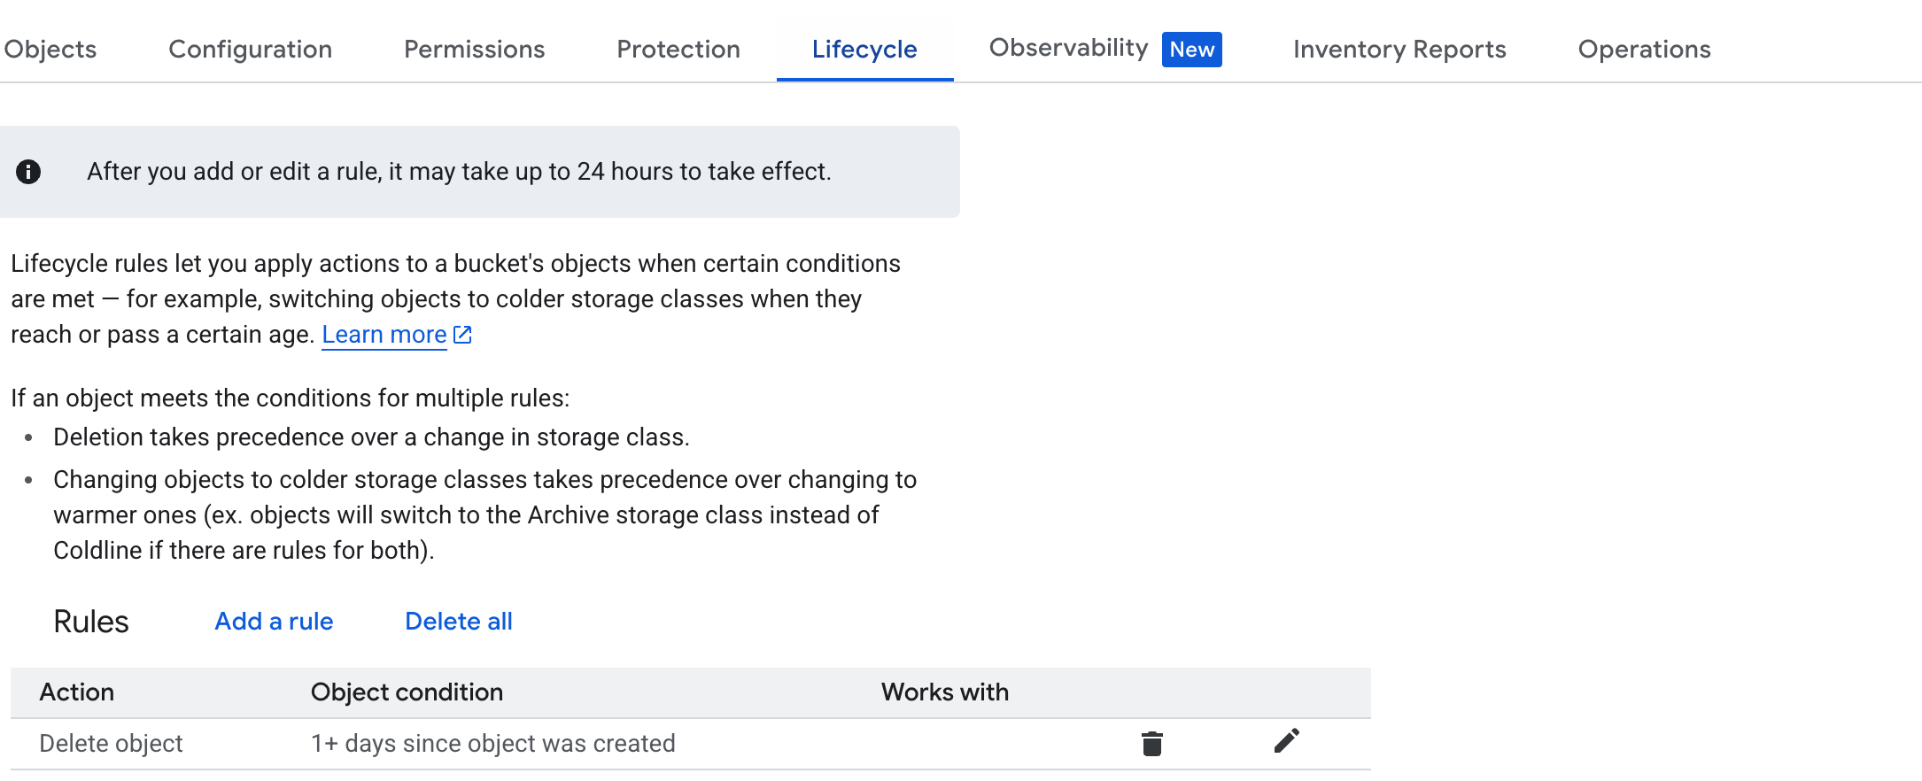Select the Protection tab
The height and width of the screenshot is (781, 1922).
pyautogui.click(x=678, y=50)
